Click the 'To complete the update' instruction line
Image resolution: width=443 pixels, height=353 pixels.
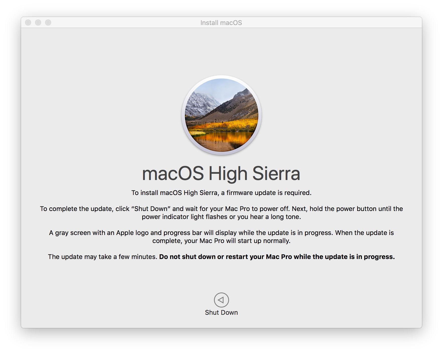[221, 209]
